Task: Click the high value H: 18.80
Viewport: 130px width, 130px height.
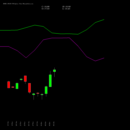Action: [x=67, y=7]
